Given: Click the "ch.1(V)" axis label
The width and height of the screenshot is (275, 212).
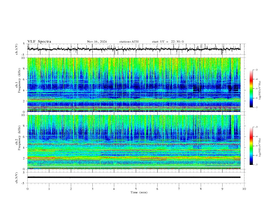Looking at the screenshot, I should 17,49.
